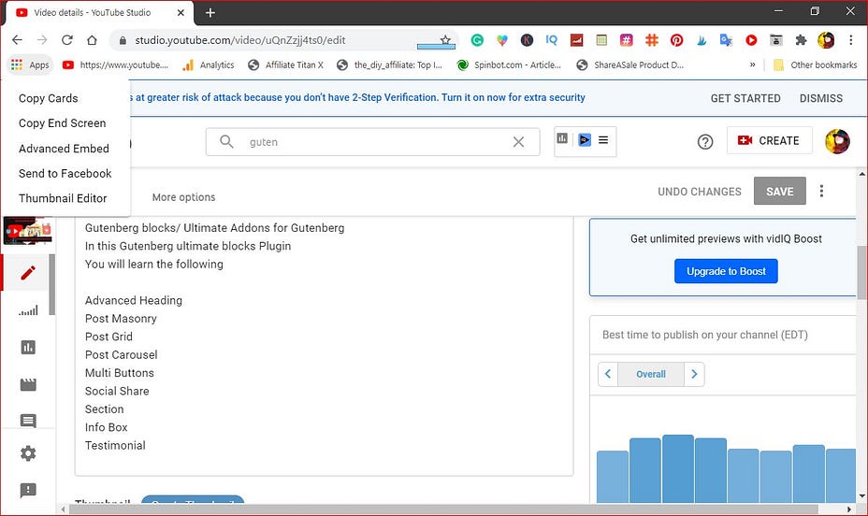The height and width of the screenshot is (516, 868).
Task: Click in the search box containing guten
Action: tap(372, 142)
